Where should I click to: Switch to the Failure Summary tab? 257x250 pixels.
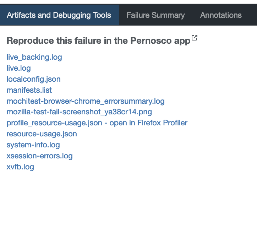pos(155,15)
